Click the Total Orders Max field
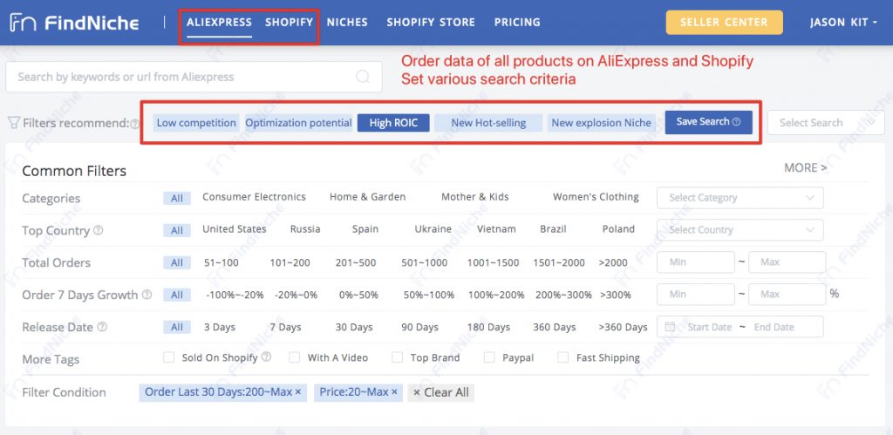 [x=787, y=262]
